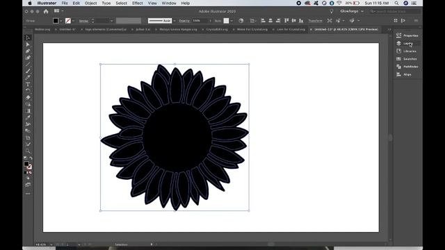Open the Swatches panel

(x=407, y=59)
